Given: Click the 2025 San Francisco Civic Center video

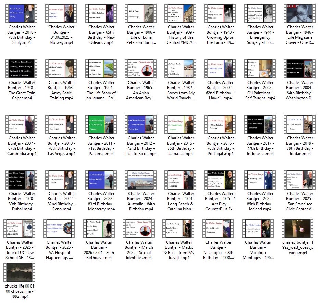Looking at the screenshot, I should tap(300, 180).
